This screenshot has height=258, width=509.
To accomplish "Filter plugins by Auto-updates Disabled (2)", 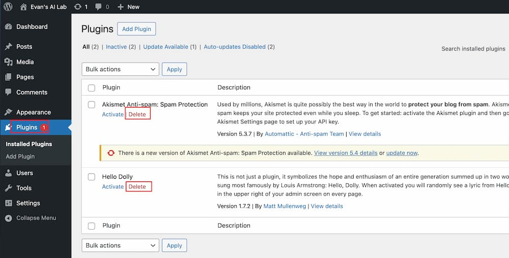I will [x=239, y=47].
